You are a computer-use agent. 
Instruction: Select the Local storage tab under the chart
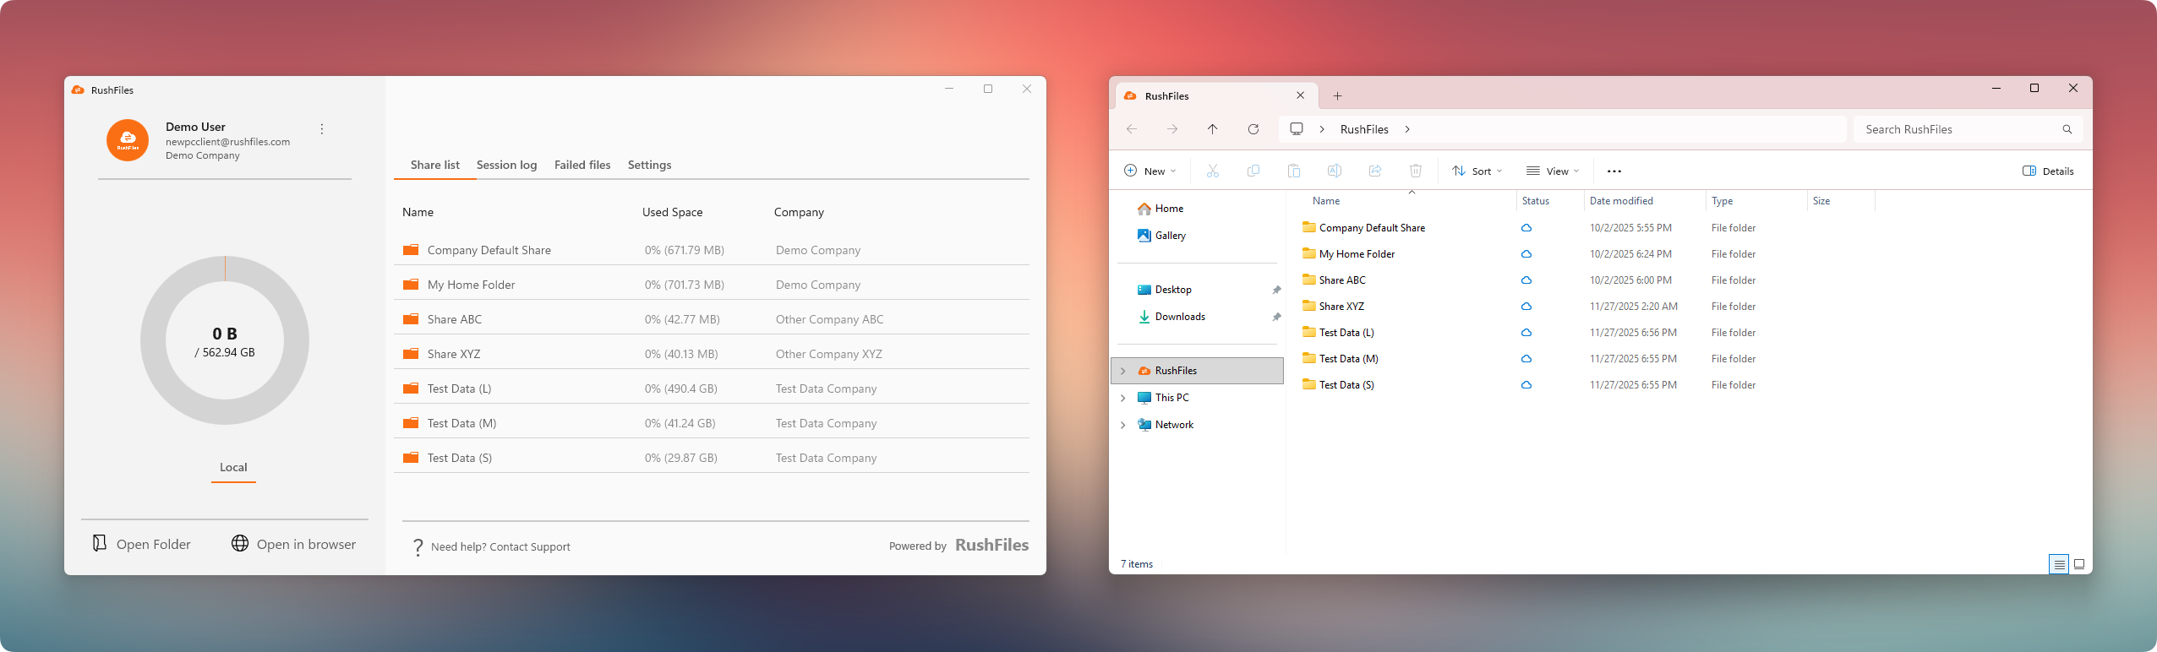(x=233, y=467)
